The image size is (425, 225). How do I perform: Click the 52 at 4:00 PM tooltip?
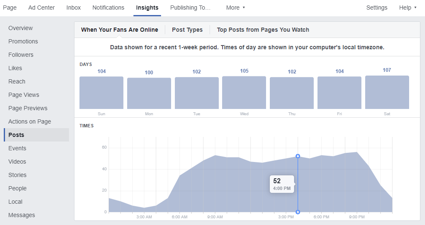(x=282, y=184)
